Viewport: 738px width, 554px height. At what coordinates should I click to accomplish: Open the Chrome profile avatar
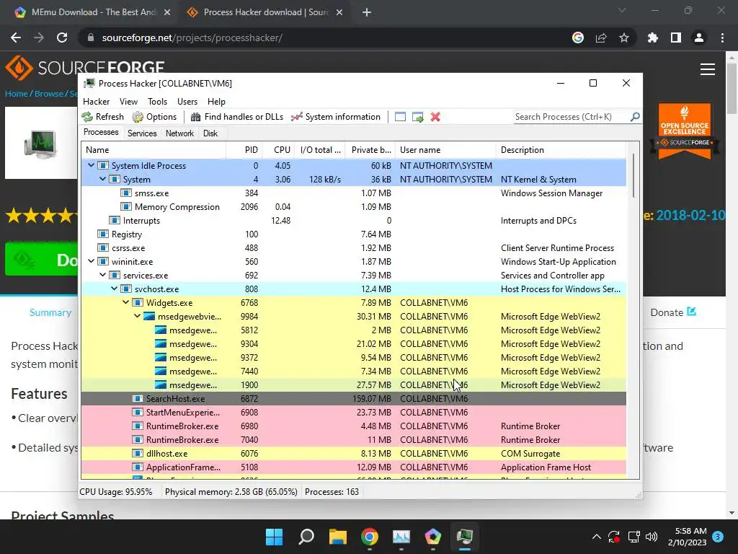pos(699,38)
